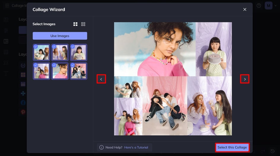
Task: Deselect the first selfie thumbnail checkmark
Action: click(36, 47)
